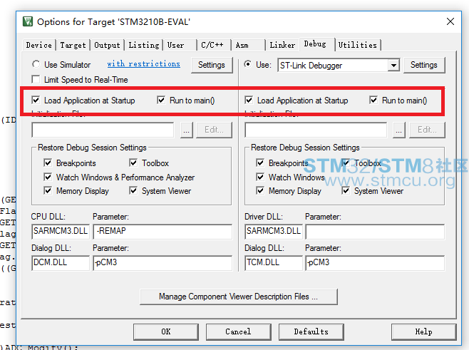Open the Asm tab
The image size is (469, 350).
249,45
